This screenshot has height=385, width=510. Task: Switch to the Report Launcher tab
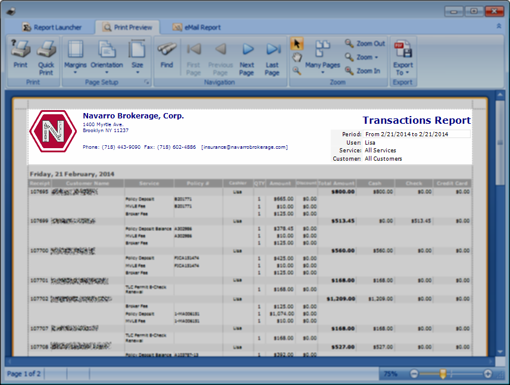[51, 27]
